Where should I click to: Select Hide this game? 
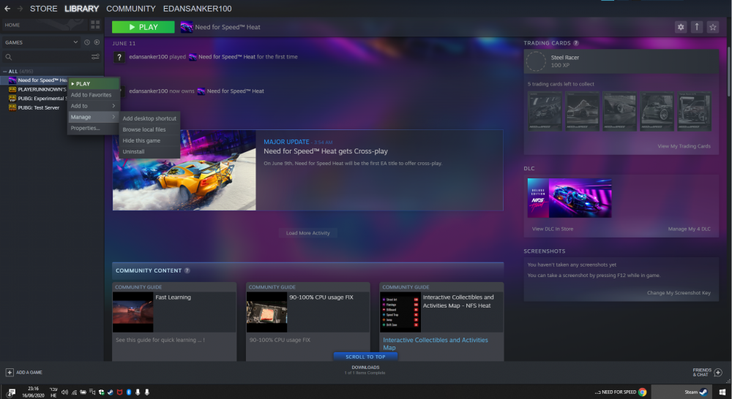click(149, 141)
